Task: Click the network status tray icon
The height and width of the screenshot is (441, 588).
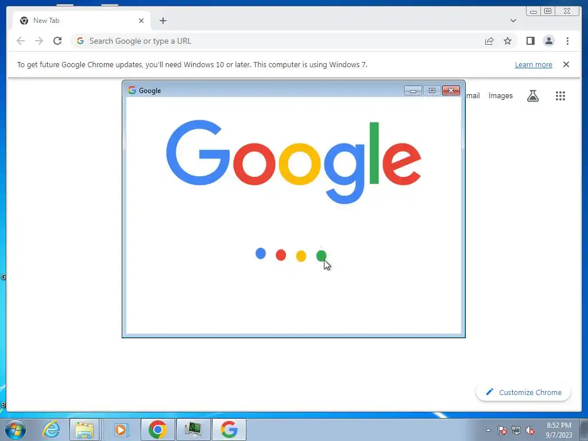Action: point(516,430)
